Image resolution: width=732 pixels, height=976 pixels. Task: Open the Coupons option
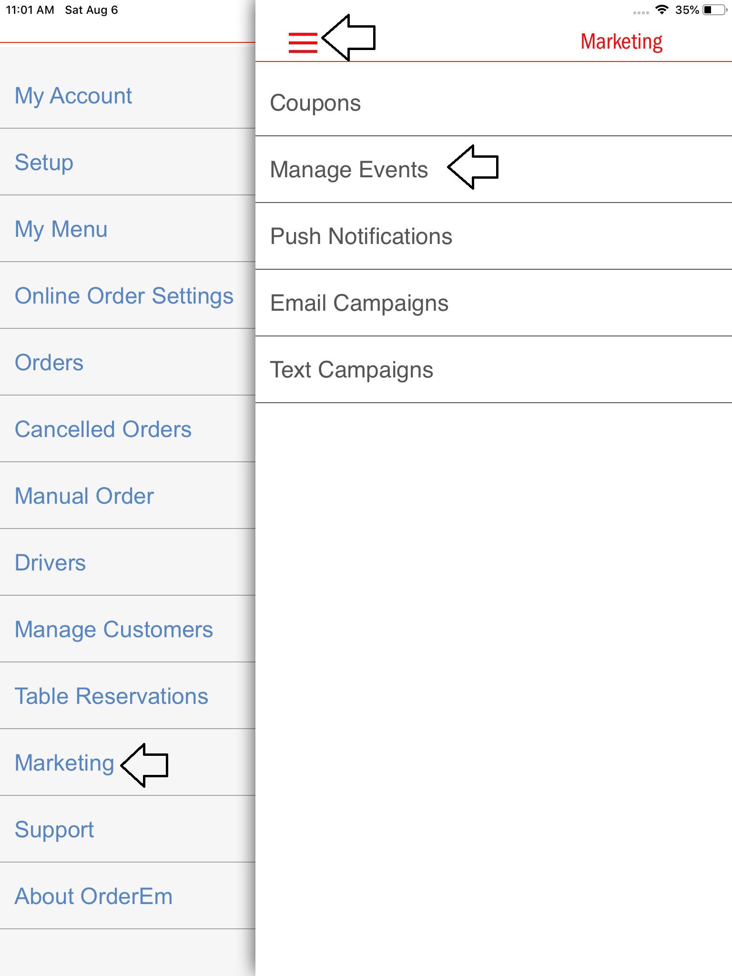(x=315, y=103)
